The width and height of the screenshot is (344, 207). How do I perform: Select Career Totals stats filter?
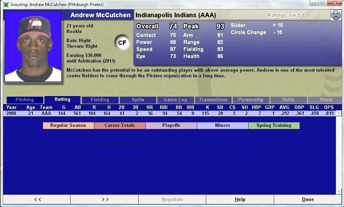coord(120,125)
